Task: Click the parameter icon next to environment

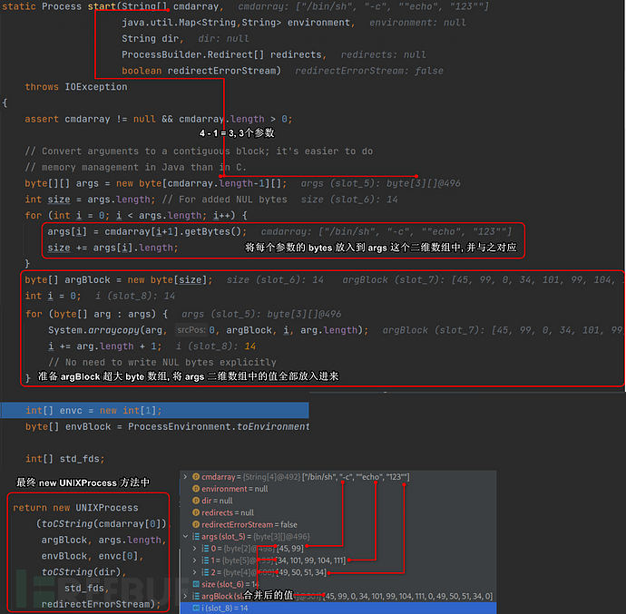Action: 195,489
